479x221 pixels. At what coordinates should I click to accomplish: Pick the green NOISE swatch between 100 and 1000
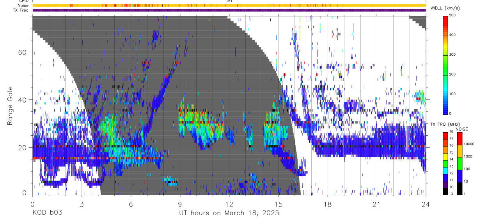(459, 163)
